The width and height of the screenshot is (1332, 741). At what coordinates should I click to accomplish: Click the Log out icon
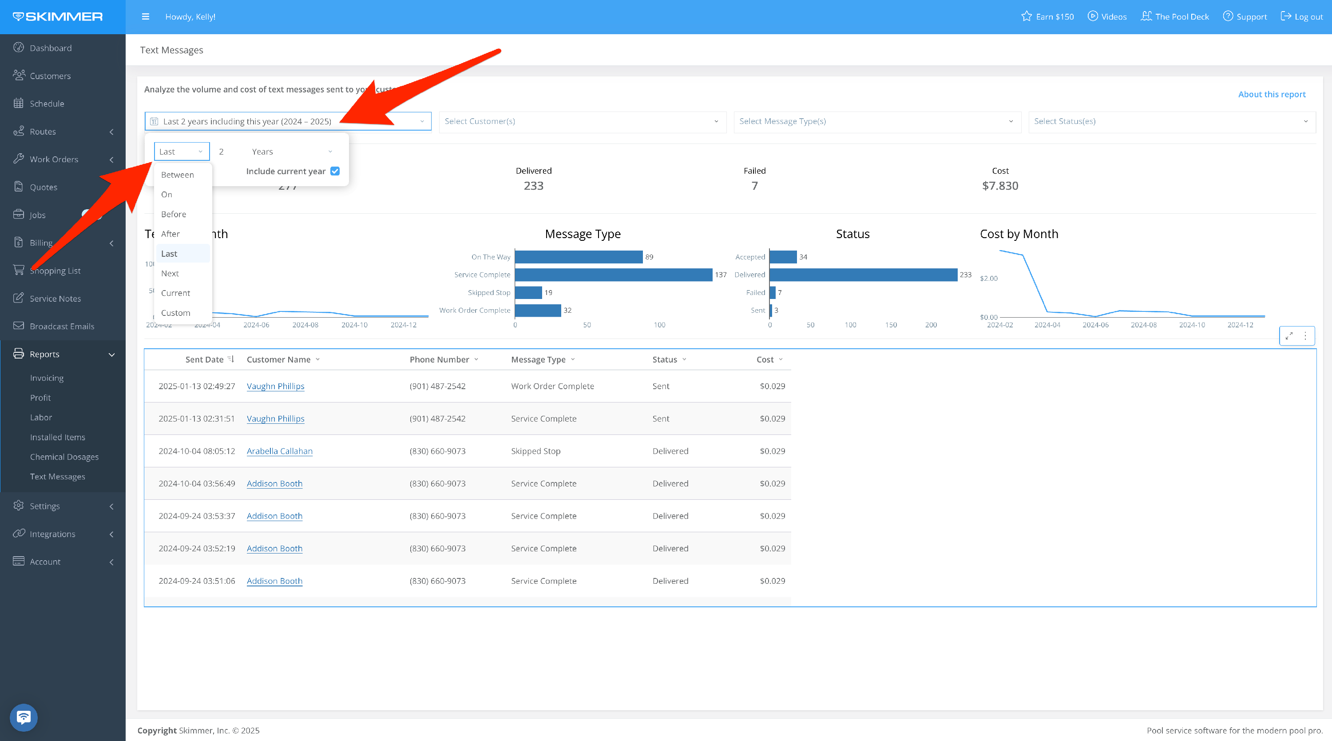(x=1285, y=16)
